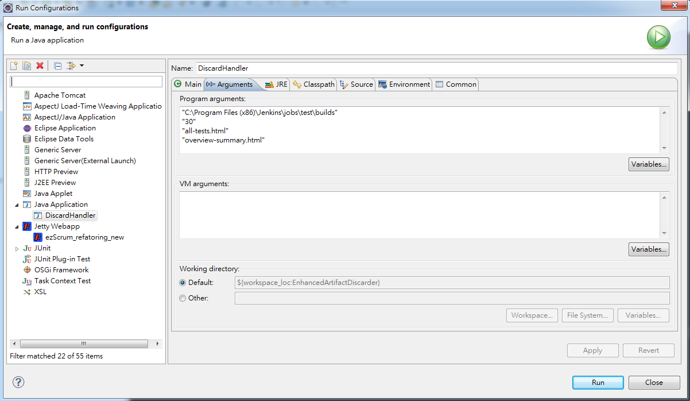This screenshot has height=401, width=690.
Task: Open the Environment tab
Action: (404, 84)
